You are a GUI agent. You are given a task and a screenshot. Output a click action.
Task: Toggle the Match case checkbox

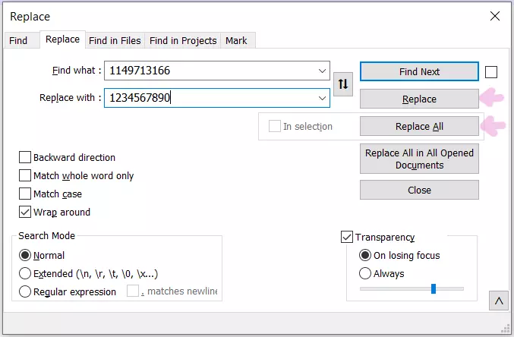[26, 194]
